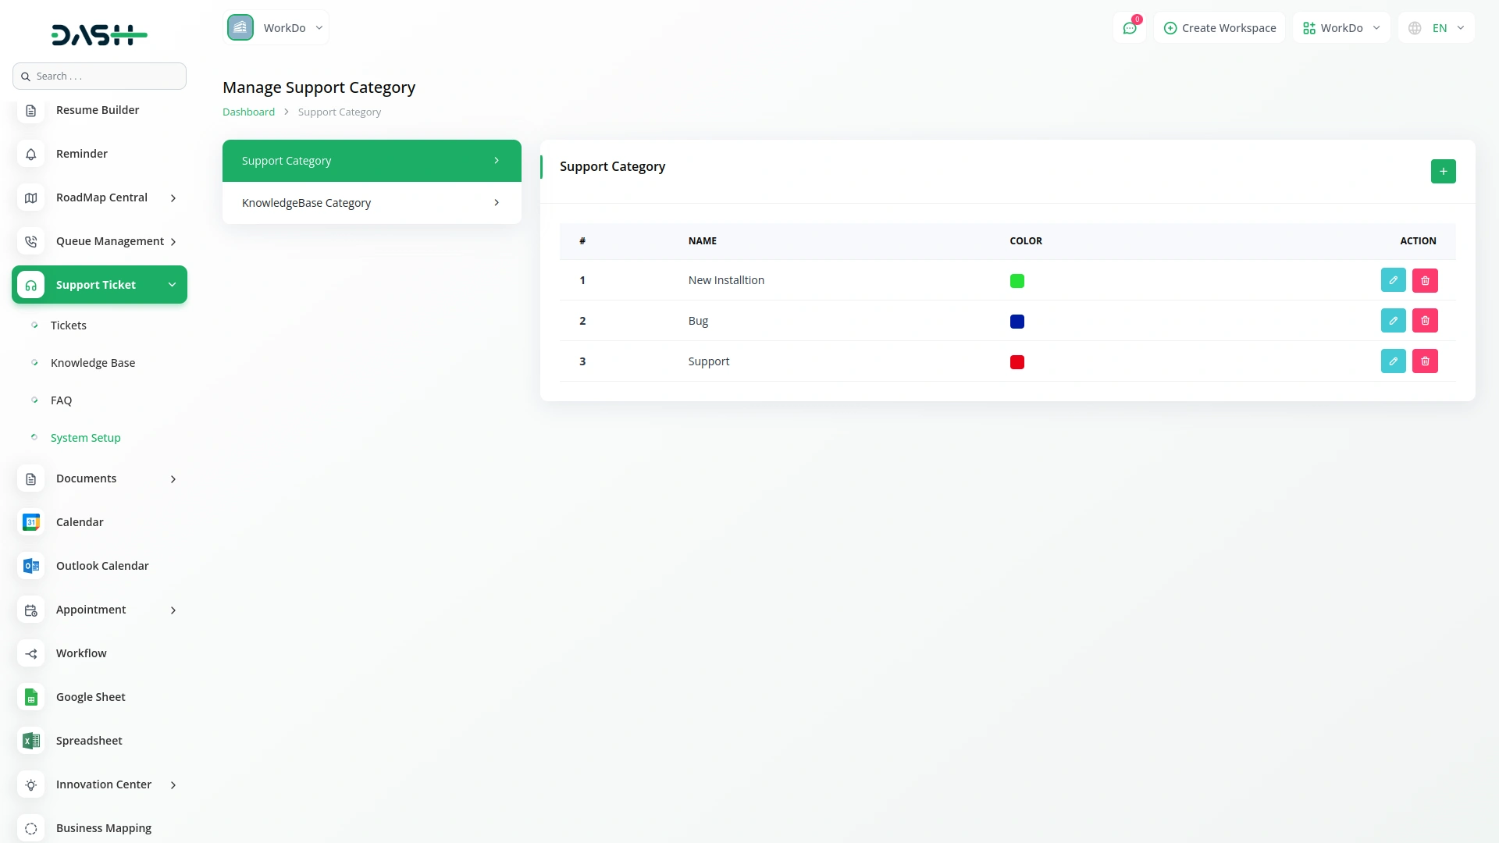Click the green plus icon to add a category
The image size is (1499, 843).
click(x=1443, y=171)
